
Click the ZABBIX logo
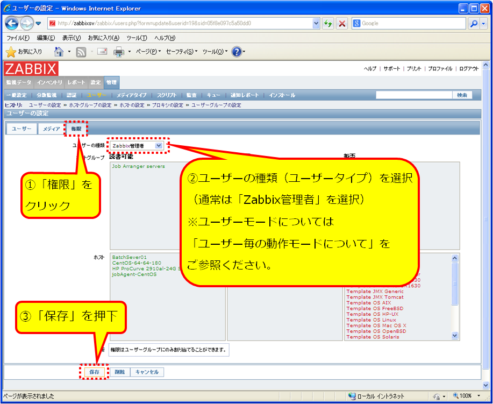click(x=31, y=69)
